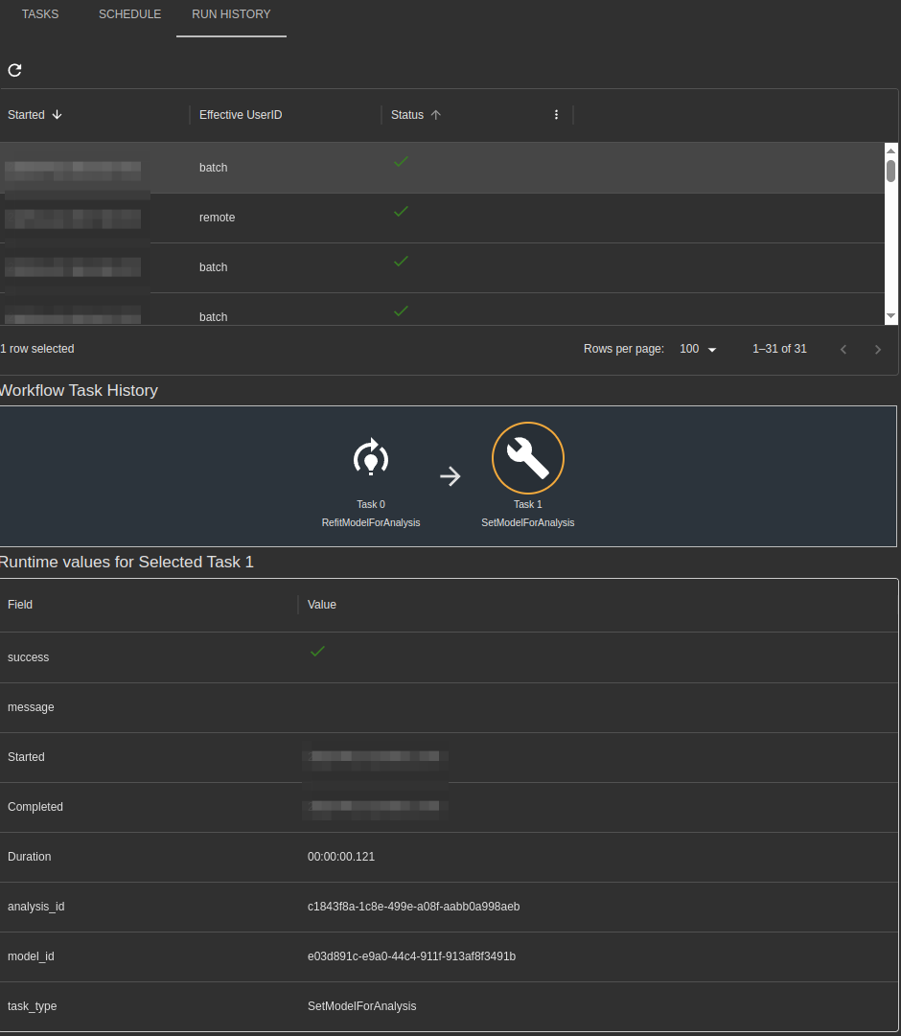
Task: Click the run table scrollbar down arrow
Action: click(x=891, y=317)
